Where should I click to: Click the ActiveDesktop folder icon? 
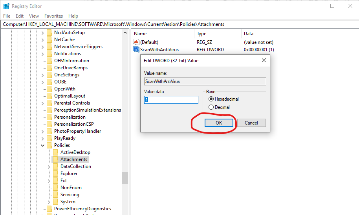[x=55, y=152]
